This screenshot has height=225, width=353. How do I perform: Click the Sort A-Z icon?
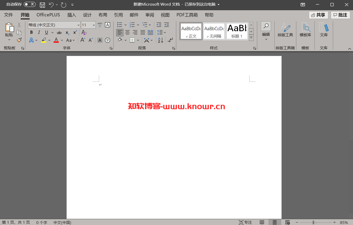[160, 40]
